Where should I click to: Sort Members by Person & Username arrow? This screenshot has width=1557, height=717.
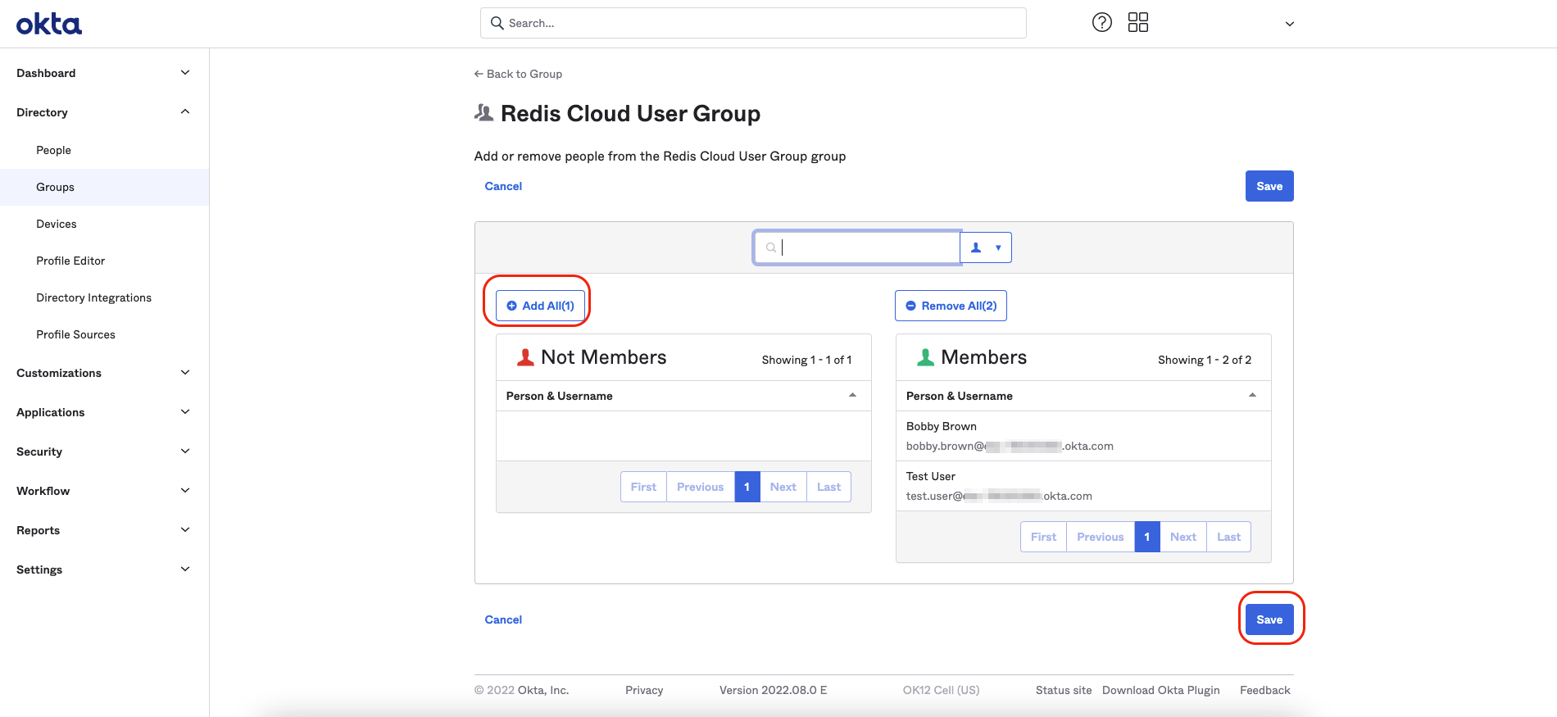pyautogui.click(x=1252, y=396)
